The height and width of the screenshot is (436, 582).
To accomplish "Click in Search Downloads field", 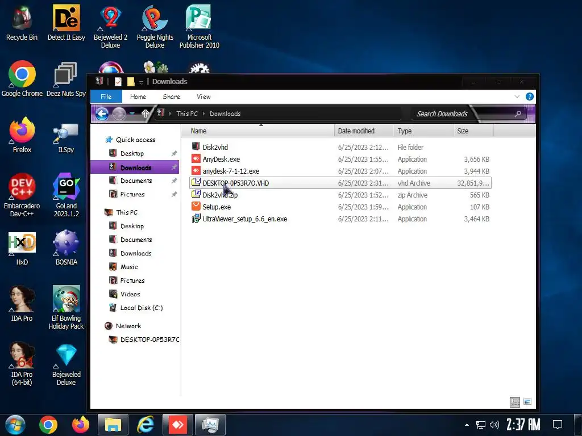I will 468,114.
